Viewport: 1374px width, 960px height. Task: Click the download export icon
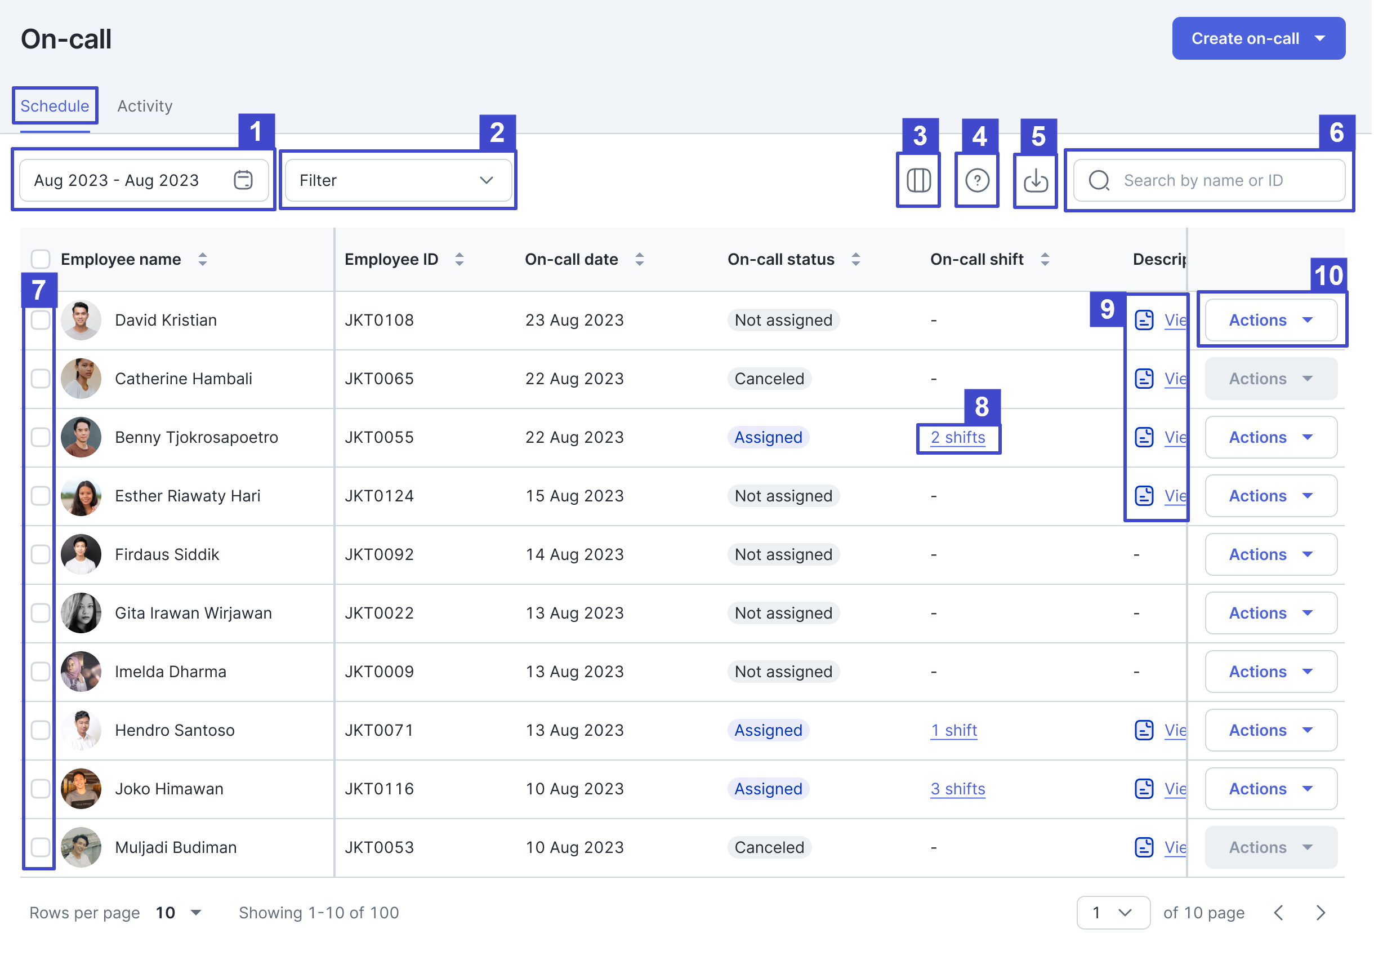[x=1037, y=180]
